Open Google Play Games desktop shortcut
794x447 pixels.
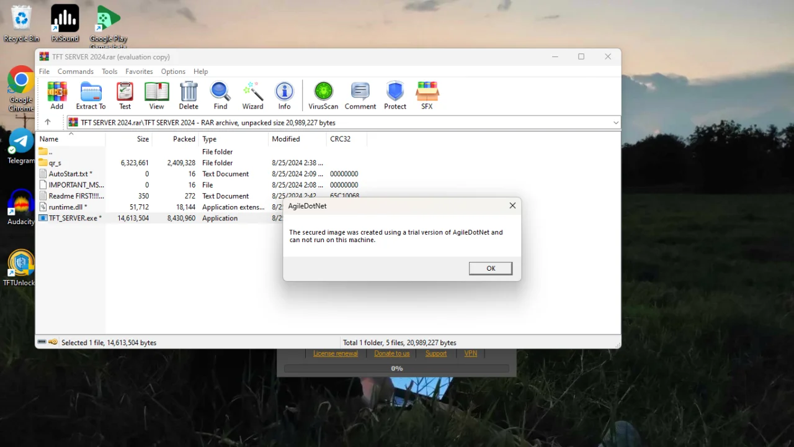[x=109, y=27]
